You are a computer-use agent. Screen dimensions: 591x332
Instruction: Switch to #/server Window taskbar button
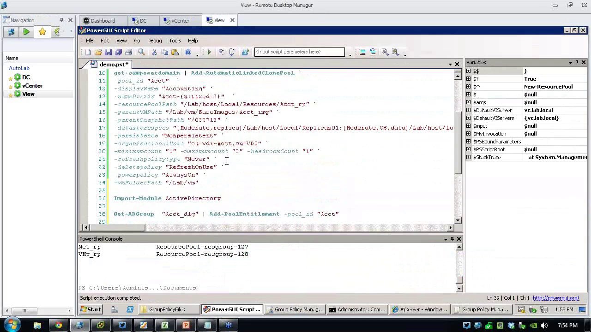click(419, 309)
